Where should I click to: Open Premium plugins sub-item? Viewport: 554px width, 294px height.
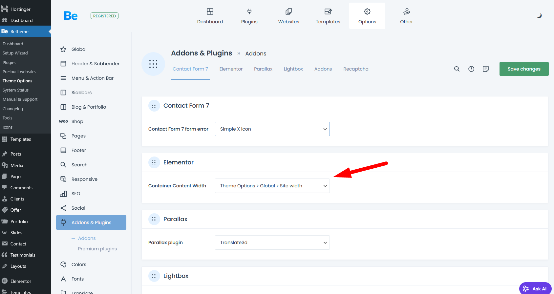tap(97, 249)
